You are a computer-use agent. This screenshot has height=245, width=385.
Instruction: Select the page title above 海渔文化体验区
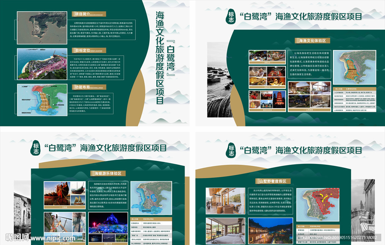301,17
